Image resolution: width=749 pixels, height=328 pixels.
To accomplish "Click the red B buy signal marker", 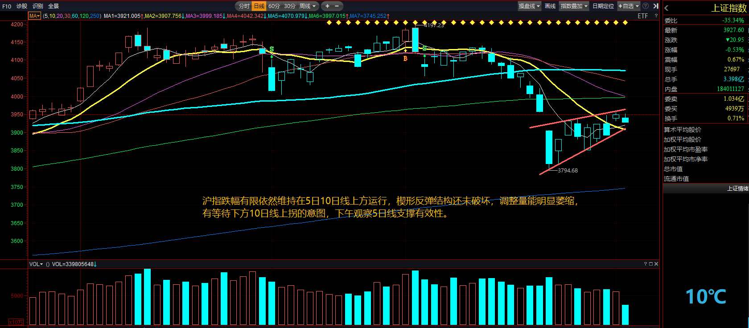I will (405, 58).
